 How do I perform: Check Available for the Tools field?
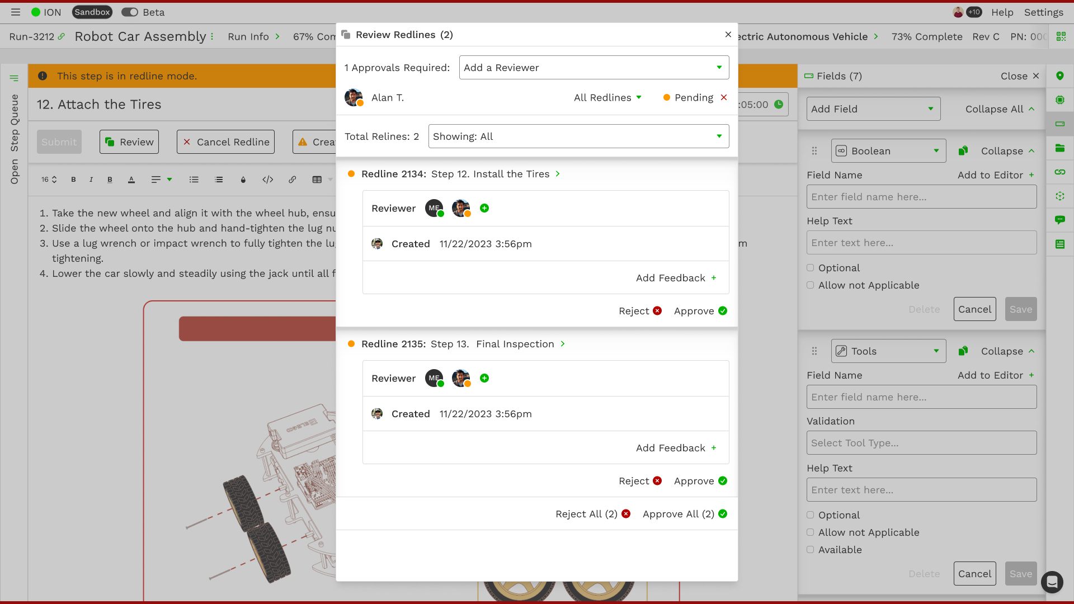click(810, 550)
